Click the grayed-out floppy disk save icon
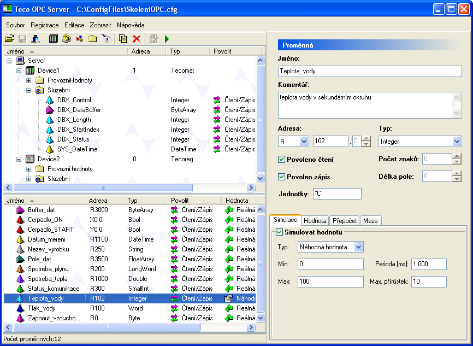The height and width of the screenshot is (346, 473). click(x=22, y=39)
